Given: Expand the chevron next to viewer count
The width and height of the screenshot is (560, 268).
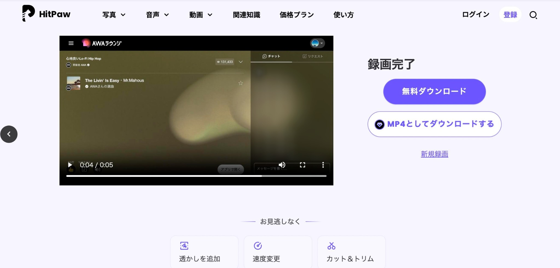Looking at the screenshot, I should [x=241, y=62].
